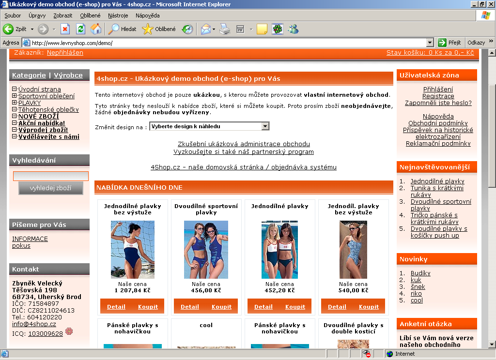Expand the Sportovní oblečení category node
The height and width of the screenshot is (360, 496).
14,95
